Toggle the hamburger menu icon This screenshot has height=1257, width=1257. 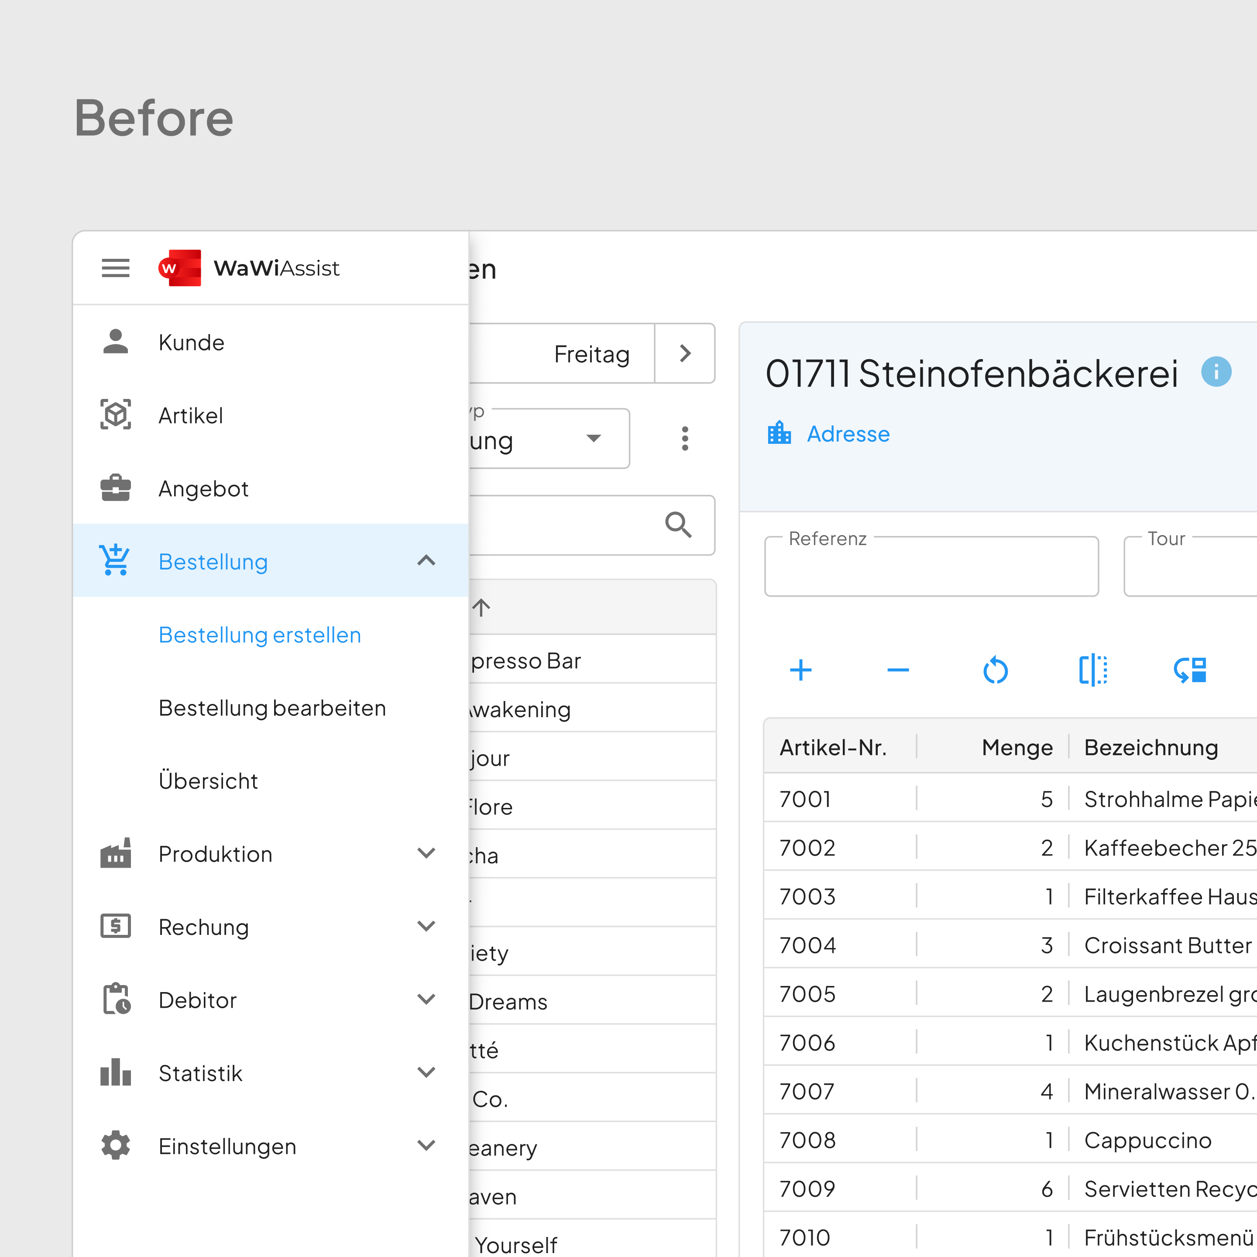pos(115,268)
